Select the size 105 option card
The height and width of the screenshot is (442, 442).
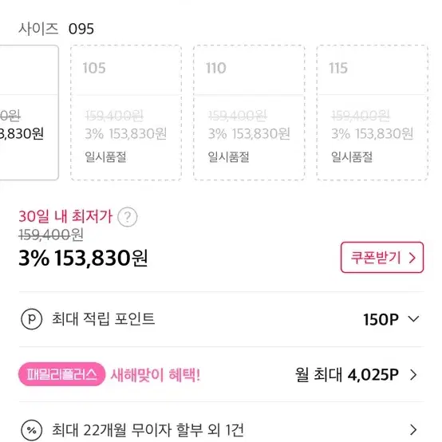point(126,112)
